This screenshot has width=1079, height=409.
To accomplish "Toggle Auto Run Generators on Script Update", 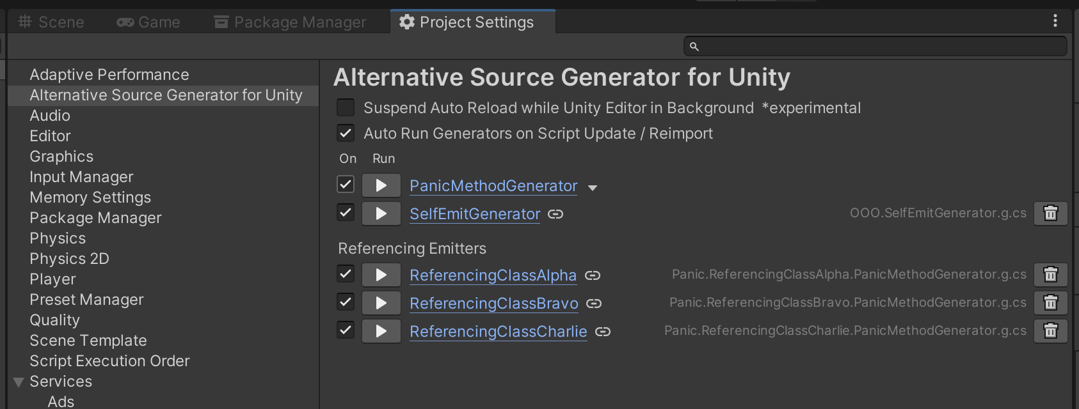I will click(x=346, y=134).
